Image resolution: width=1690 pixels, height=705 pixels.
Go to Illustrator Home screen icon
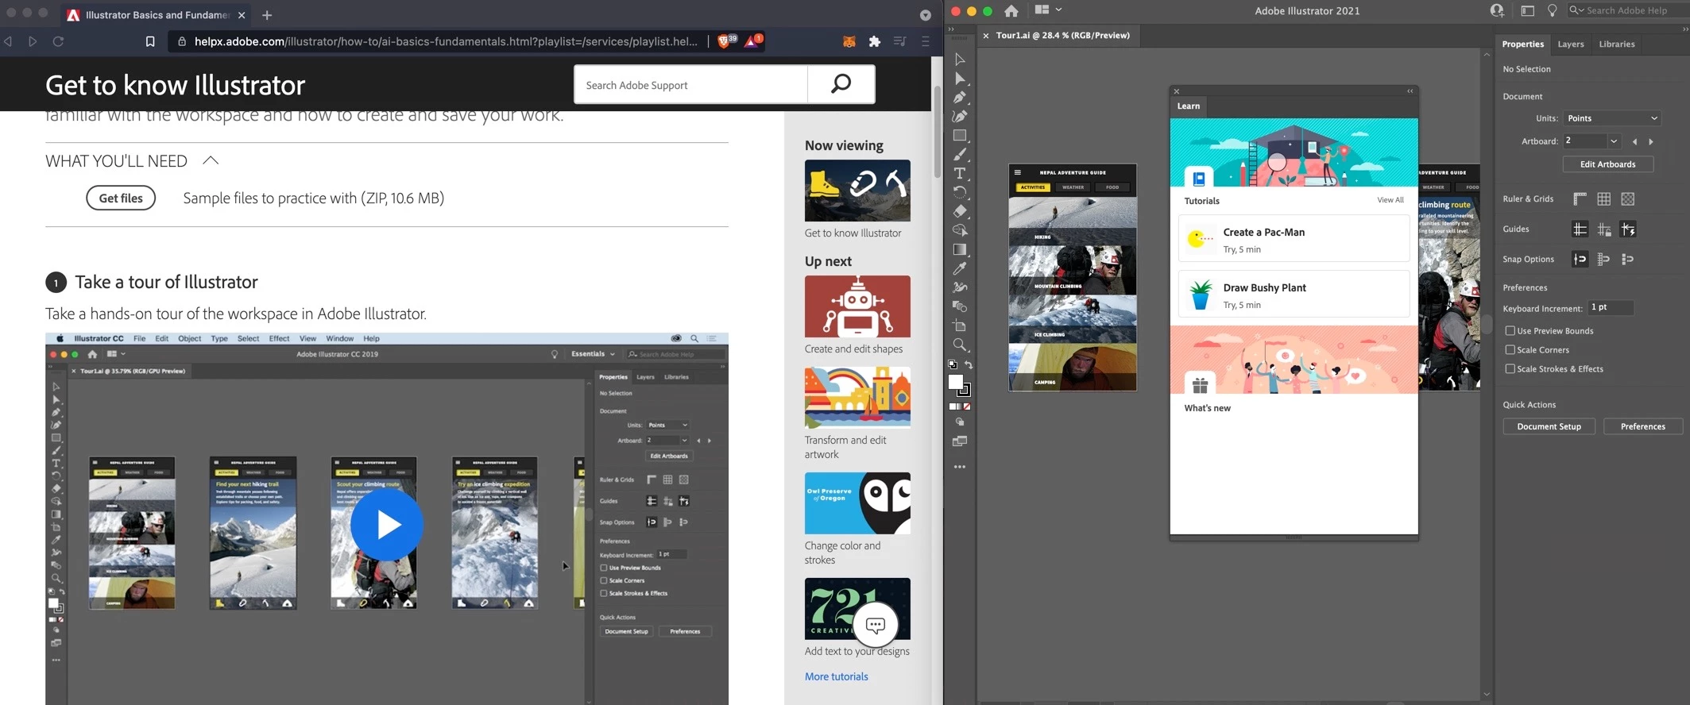pyautogui.click(x=1011, y=11)
